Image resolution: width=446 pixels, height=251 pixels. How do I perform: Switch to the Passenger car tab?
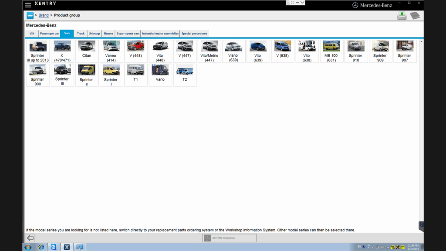[x=49, y=34]
